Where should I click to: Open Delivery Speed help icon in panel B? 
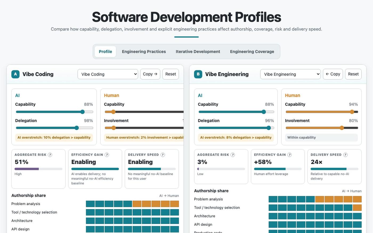point(346,155)
